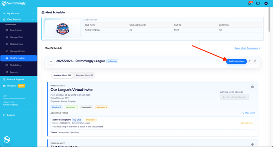Viewport: 273px width, 147px height.
Task: Open Manage Roster in the sidebar
Action: coord(19,51)
